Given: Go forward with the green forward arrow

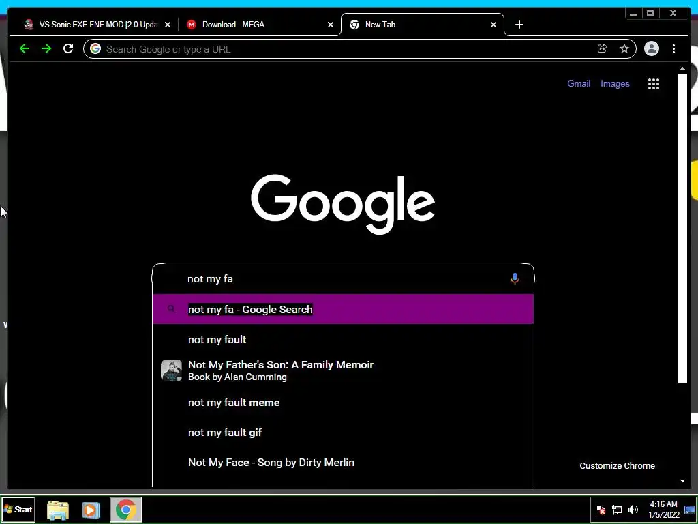Looking at the screenshot, I should (46, 48).
